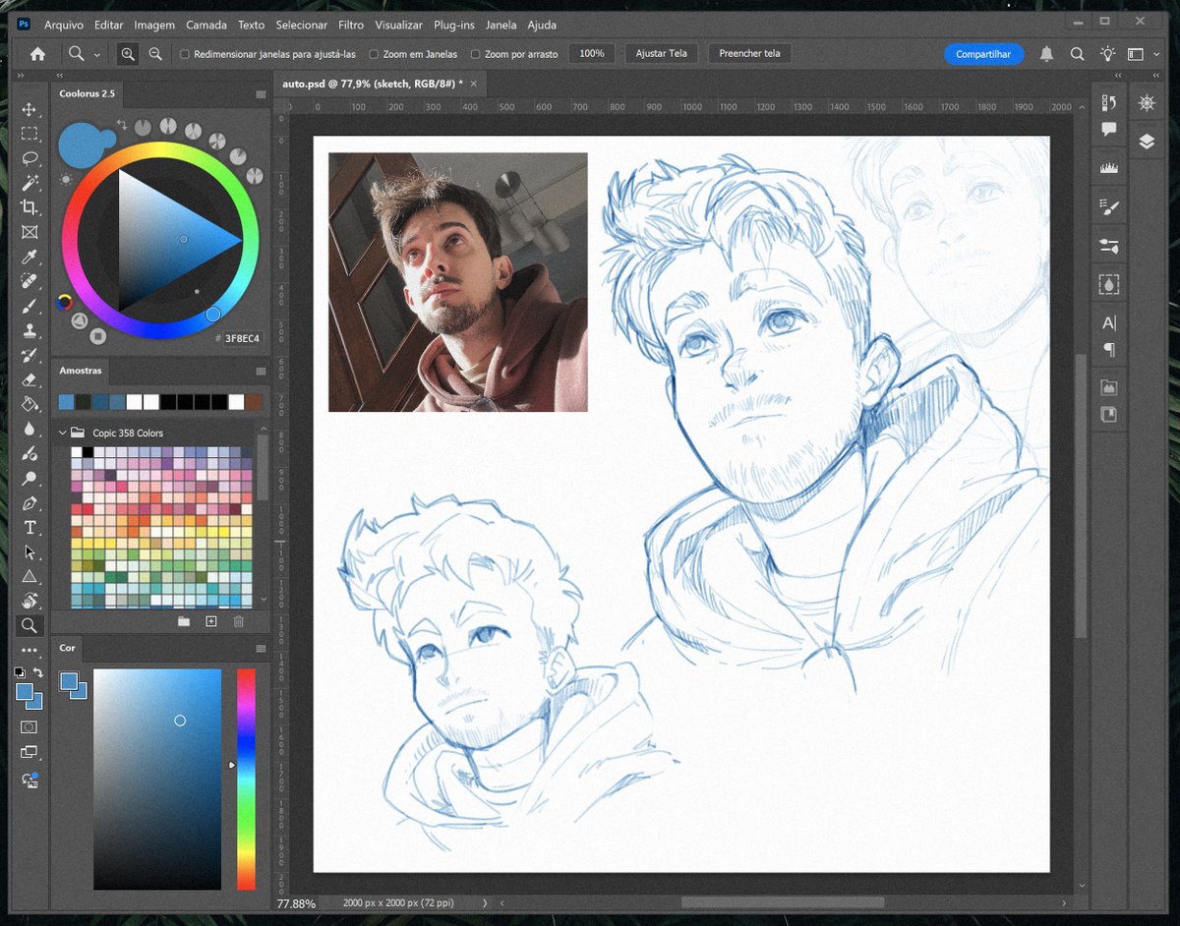This screenshot has height=926, width=1180.
Task: Create new swatch with plus icon
Action: tap(210, 621)
